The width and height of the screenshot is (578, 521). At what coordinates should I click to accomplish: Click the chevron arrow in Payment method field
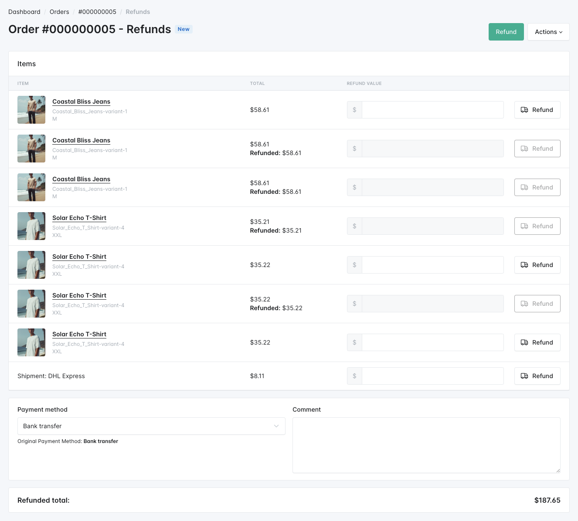[x=276, y=426]
